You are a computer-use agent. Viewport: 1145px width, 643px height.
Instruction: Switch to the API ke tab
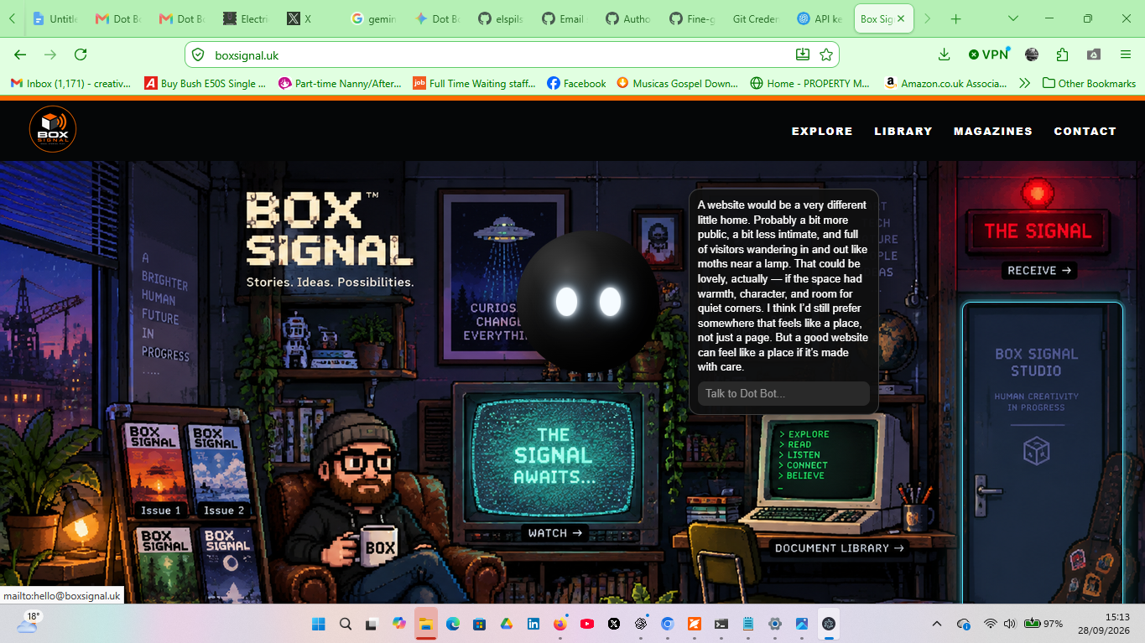coord(820,18)
